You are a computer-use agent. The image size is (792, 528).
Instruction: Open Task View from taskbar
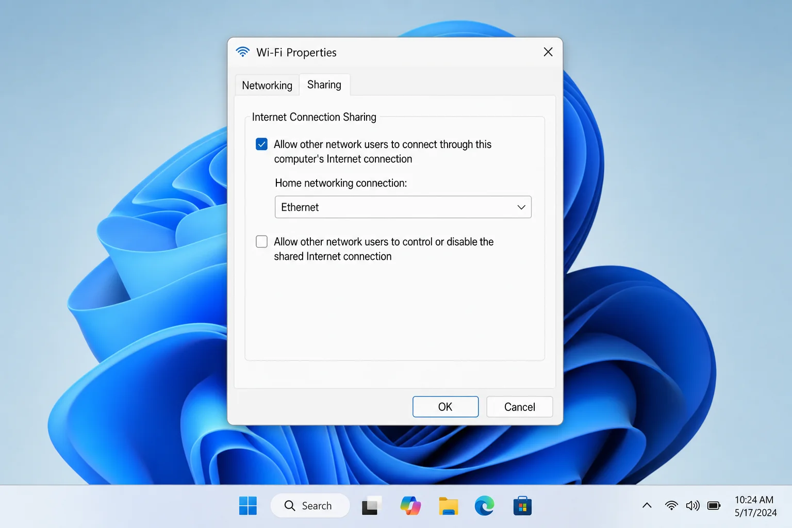[371, 506]
